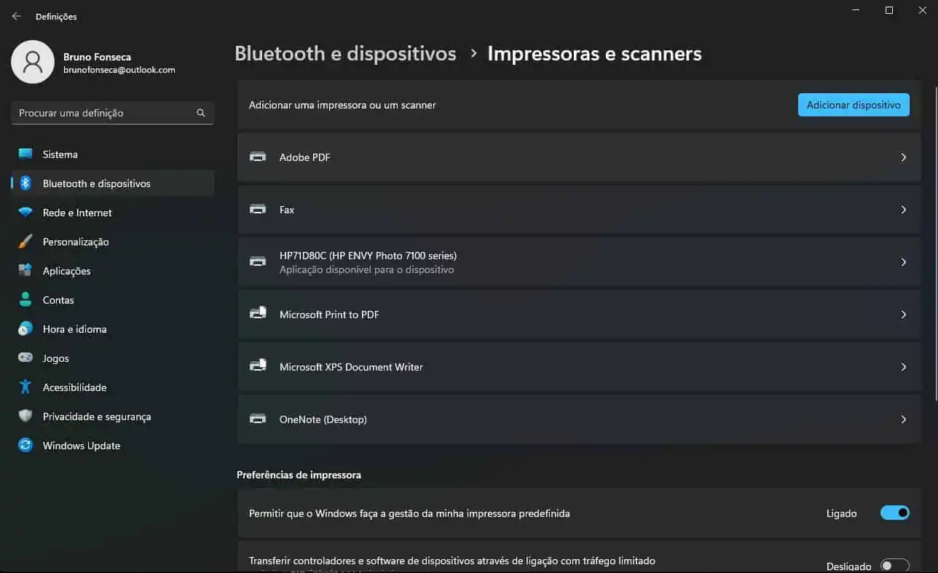Image resolution: width=938 pixels, height=573 pixels.
Task: Expand Microsoft Print to PDF row chevron
Action: (x=904, y=315)
